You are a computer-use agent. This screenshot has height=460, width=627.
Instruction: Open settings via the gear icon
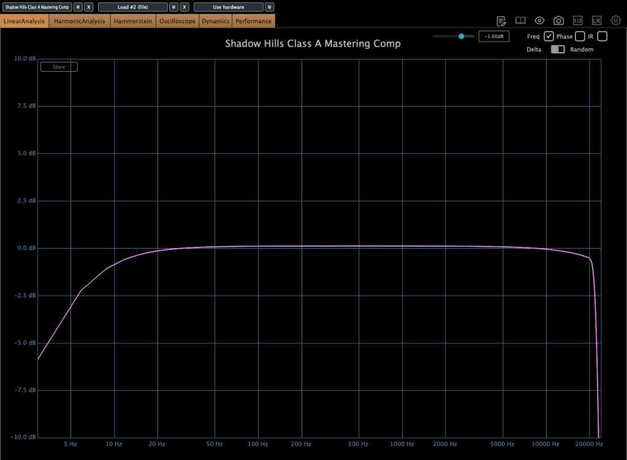[615, 21]
